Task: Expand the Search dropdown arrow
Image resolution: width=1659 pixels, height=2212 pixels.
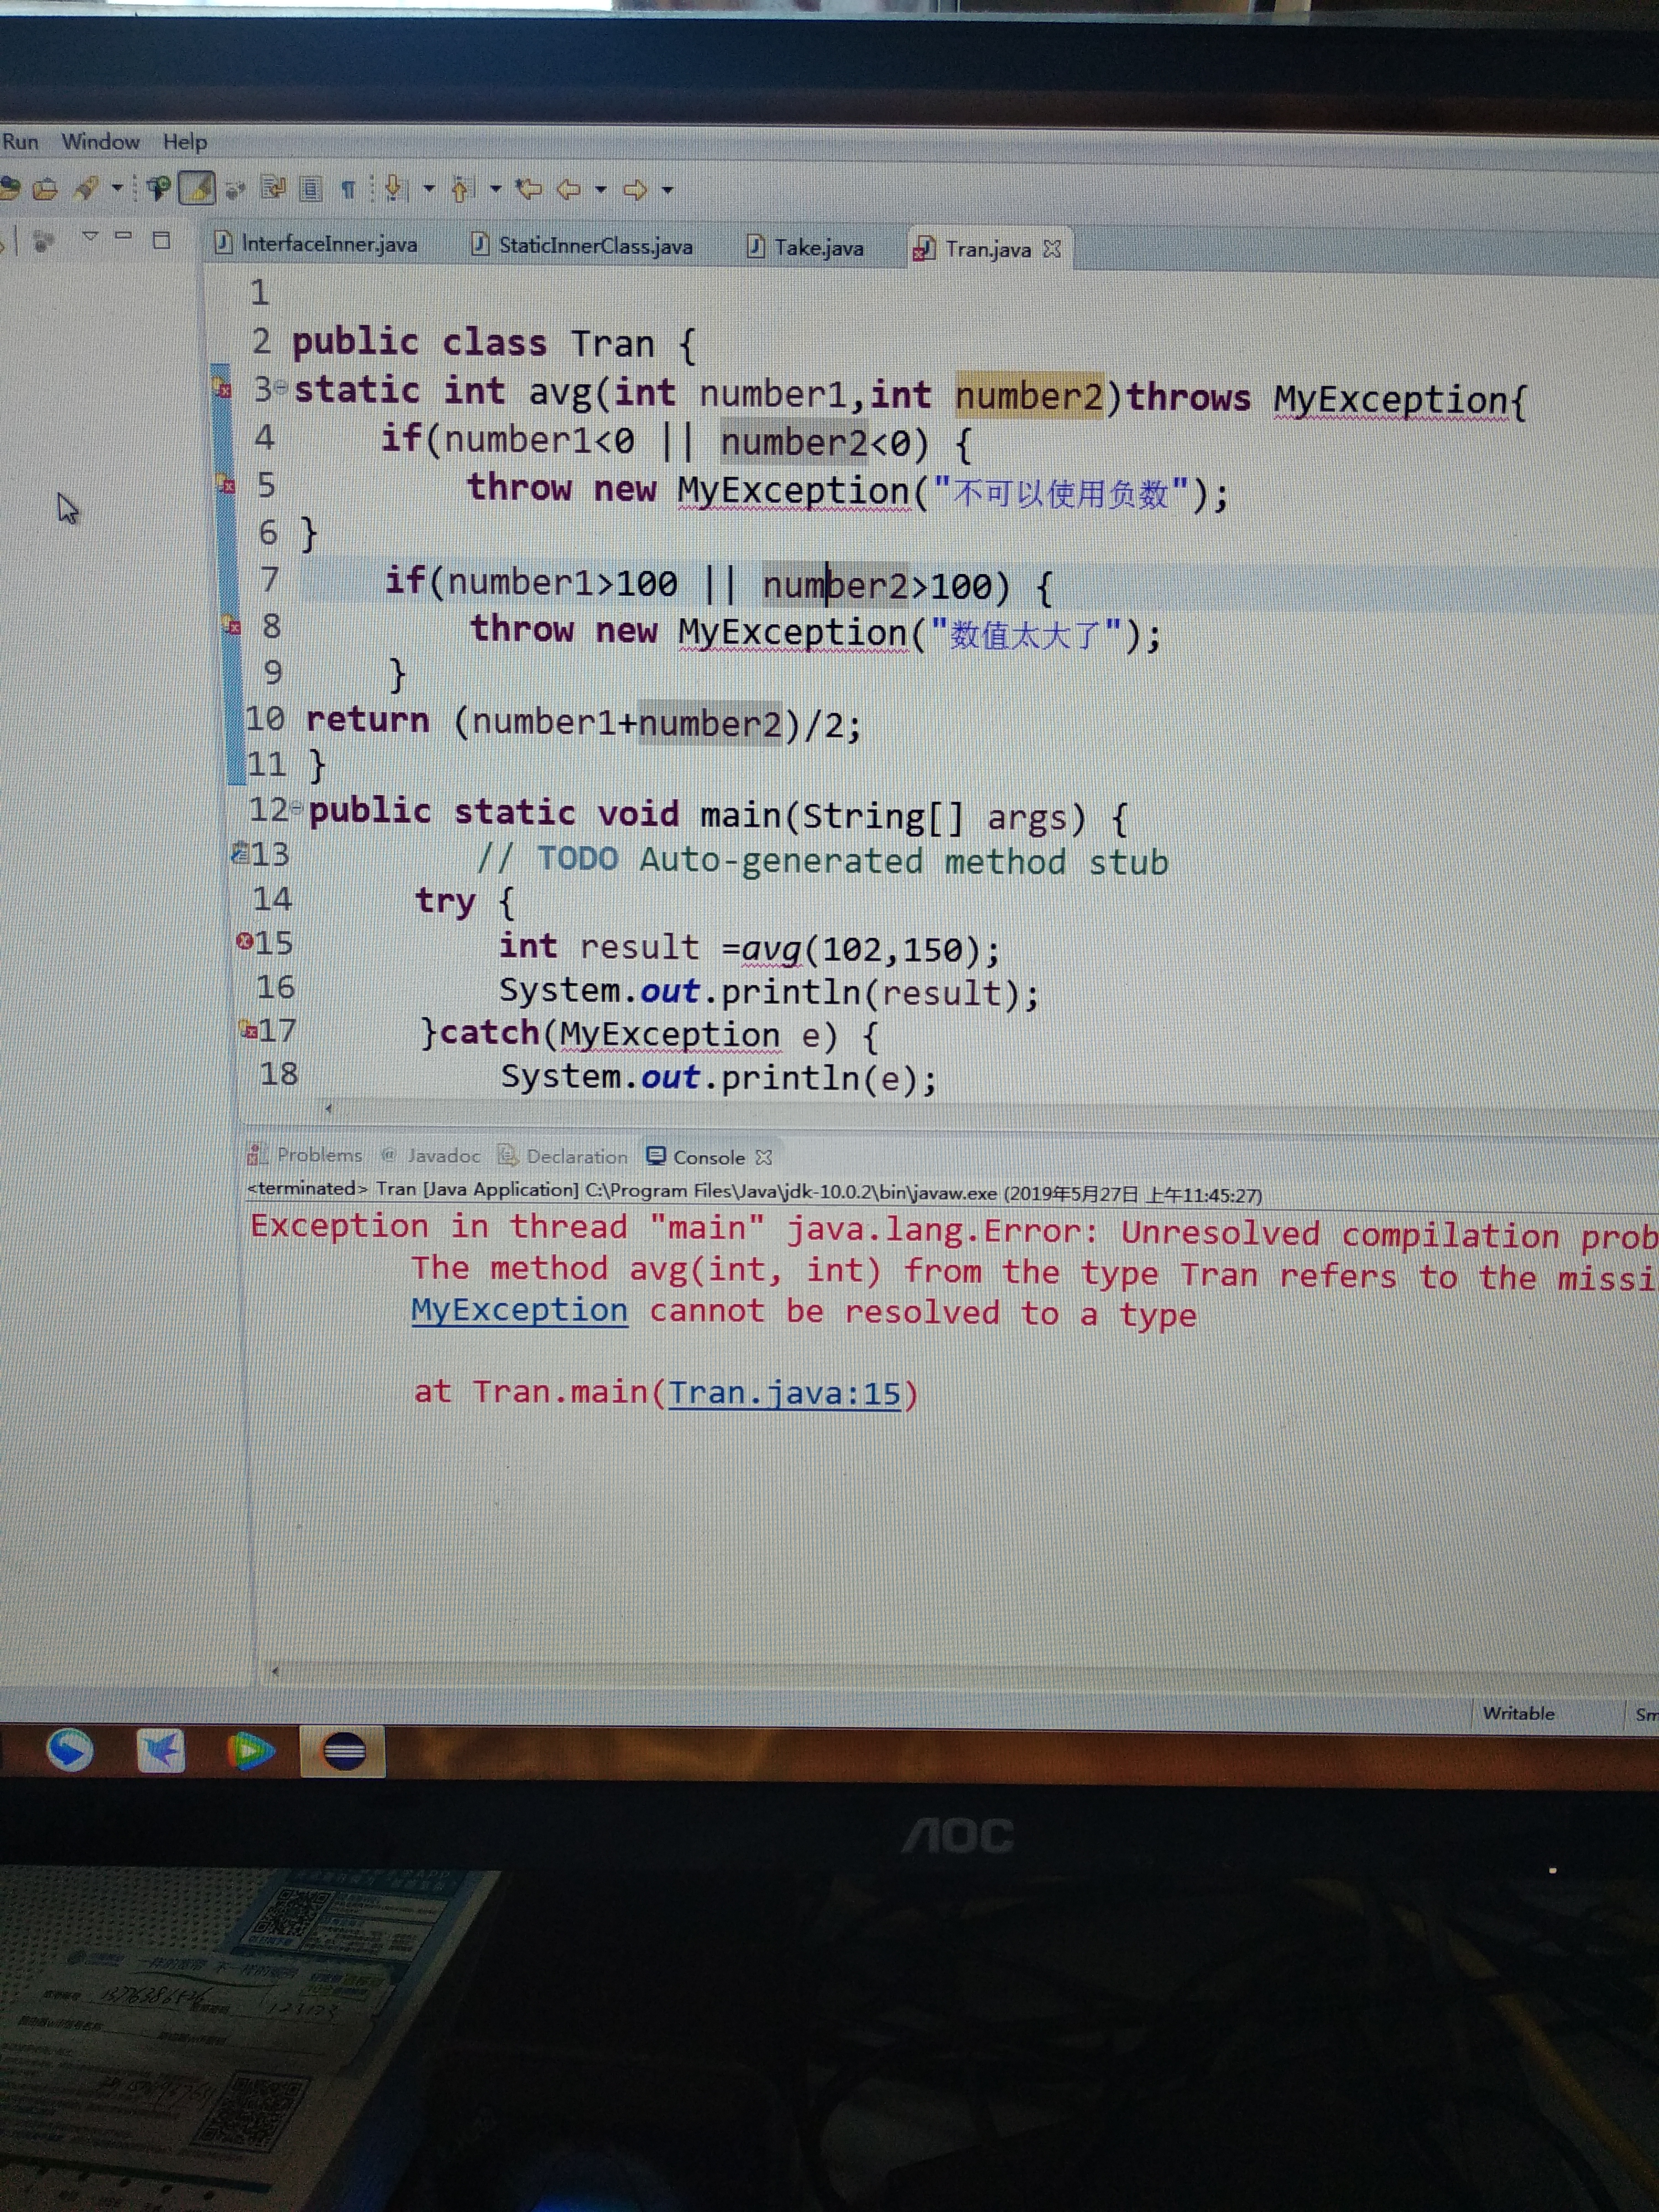Action: [x=117, y=188]
